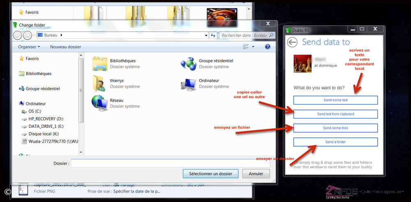Select the Wuala network drive in sidebar

53,142
